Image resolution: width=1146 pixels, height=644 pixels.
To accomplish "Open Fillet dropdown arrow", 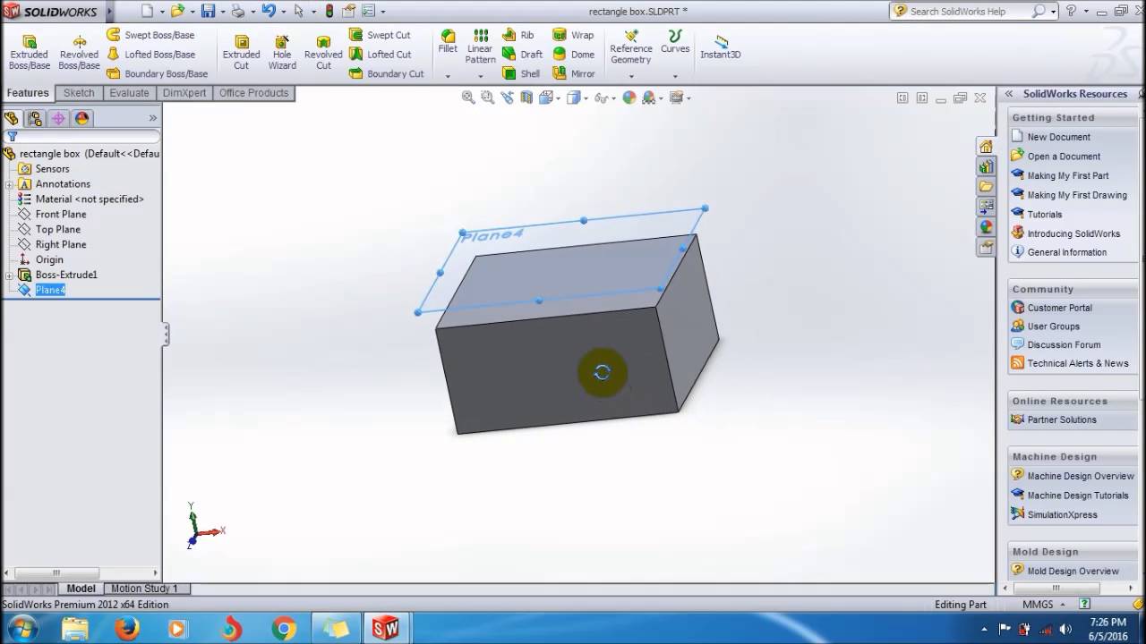I will [x=448, y=76].
